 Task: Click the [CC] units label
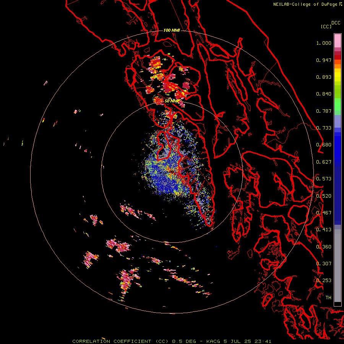click(x=326, y=26)
